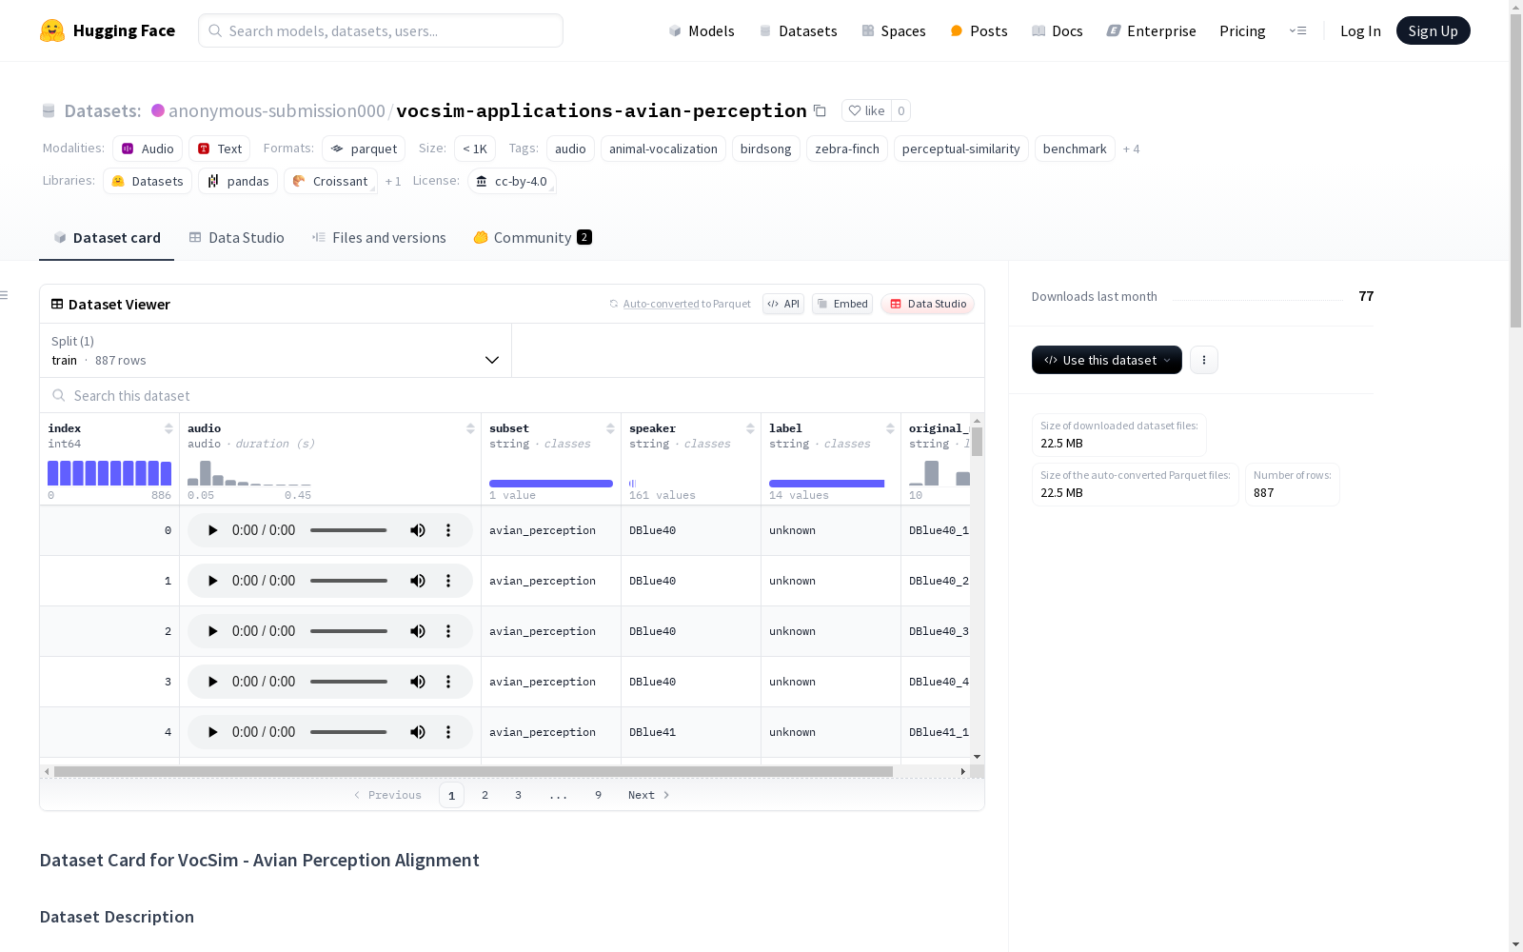Filter by the birdsong tag

tap(765, 149)
